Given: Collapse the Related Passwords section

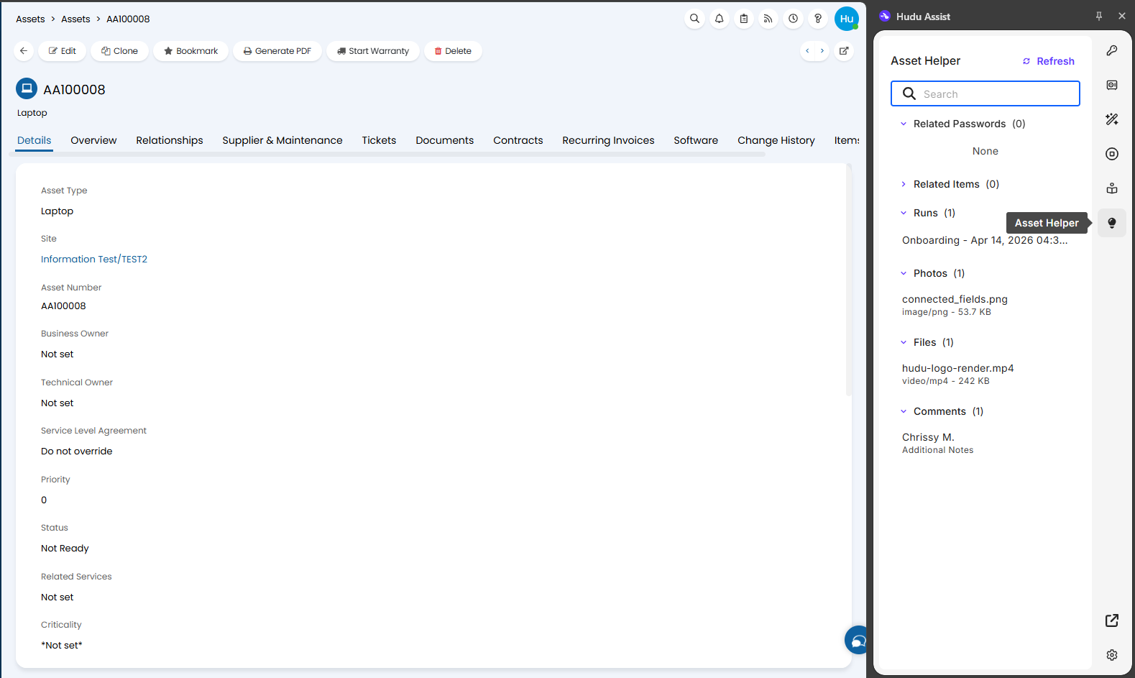Looking at the screenshot, I should point(904,124).
